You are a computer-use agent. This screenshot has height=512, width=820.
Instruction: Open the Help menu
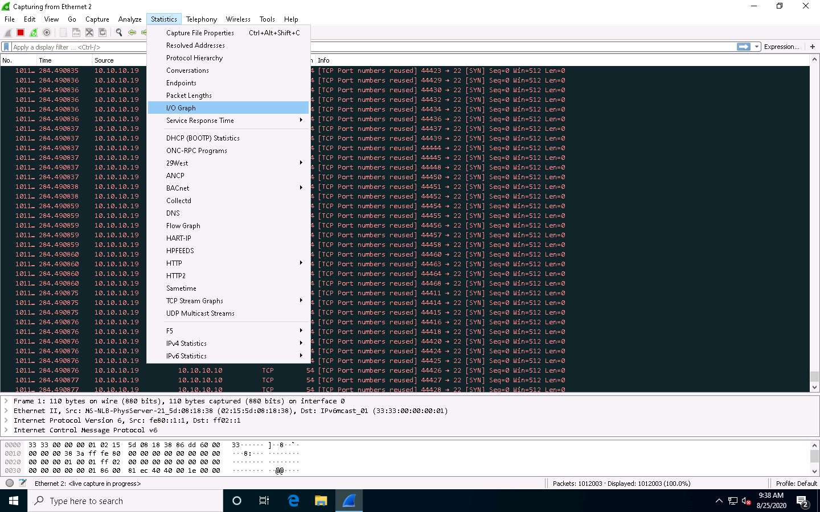(x=291, y=19)
